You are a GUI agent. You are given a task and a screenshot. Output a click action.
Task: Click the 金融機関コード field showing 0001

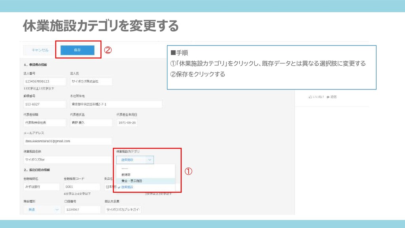click(x=82, y=187)
